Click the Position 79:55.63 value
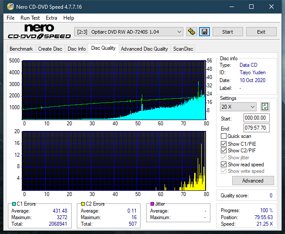285x234 pixels. (264, 217)
